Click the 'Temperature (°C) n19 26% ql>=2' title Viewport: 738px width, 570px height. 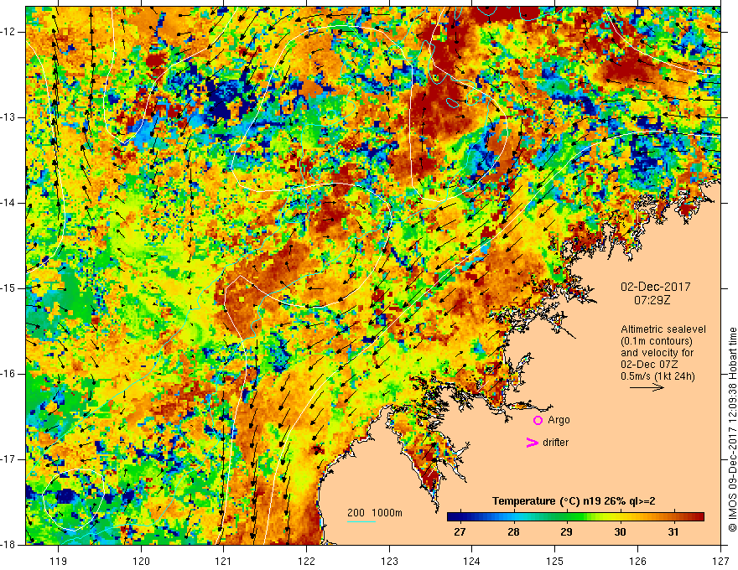pyautogui.click(x=574, y=501)
